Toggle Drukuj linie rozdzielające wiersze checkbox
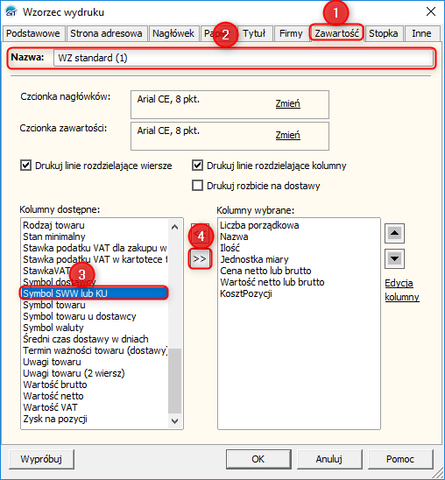 [x=25, y=166]
